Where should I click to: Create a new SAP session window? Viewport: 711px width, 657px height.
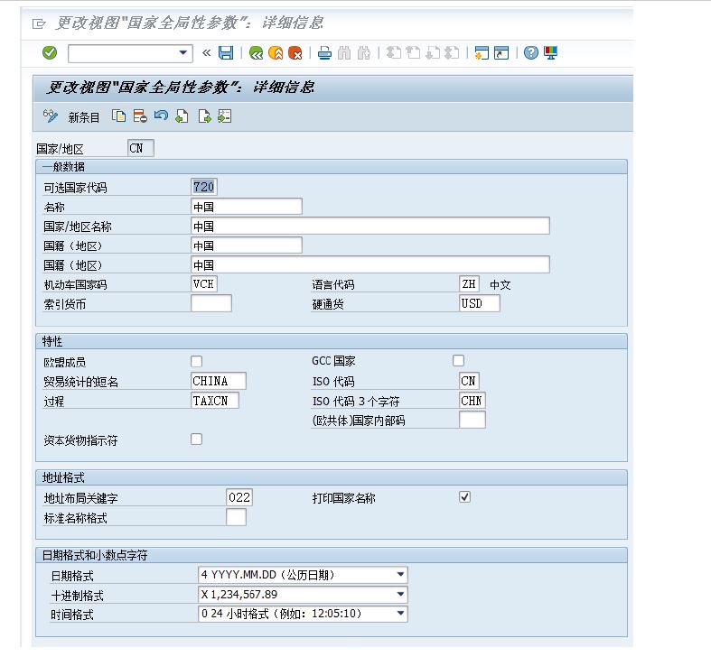click(x=482, y=53)
